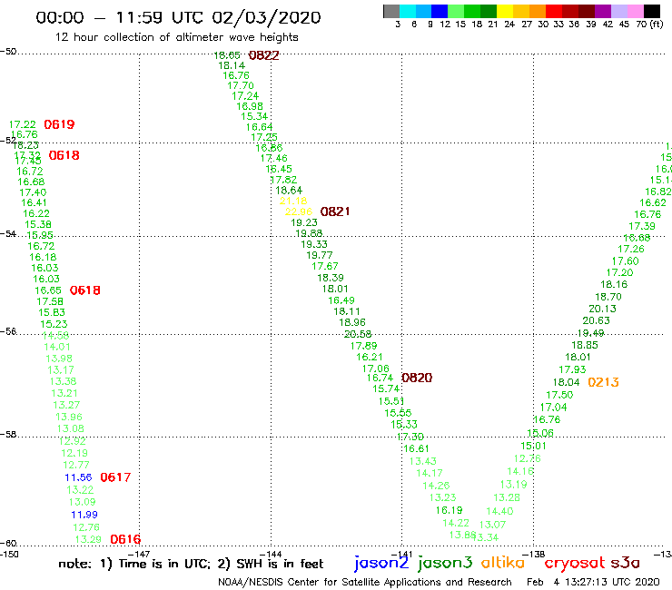Select the 18.85 wave height value

tap(585, 345)
